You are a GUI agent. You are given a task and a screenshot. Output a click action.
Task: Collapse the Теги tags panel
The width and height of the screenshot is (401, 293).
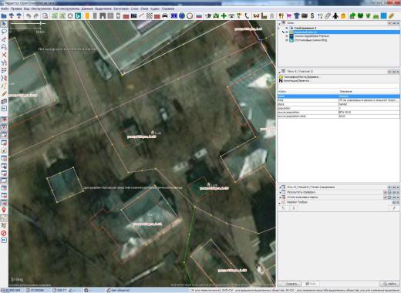click(x=279, y=72)
